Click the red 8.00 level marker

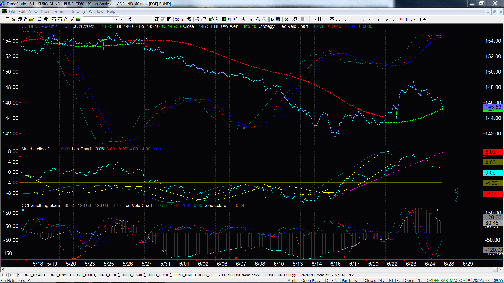pos(493,152)
